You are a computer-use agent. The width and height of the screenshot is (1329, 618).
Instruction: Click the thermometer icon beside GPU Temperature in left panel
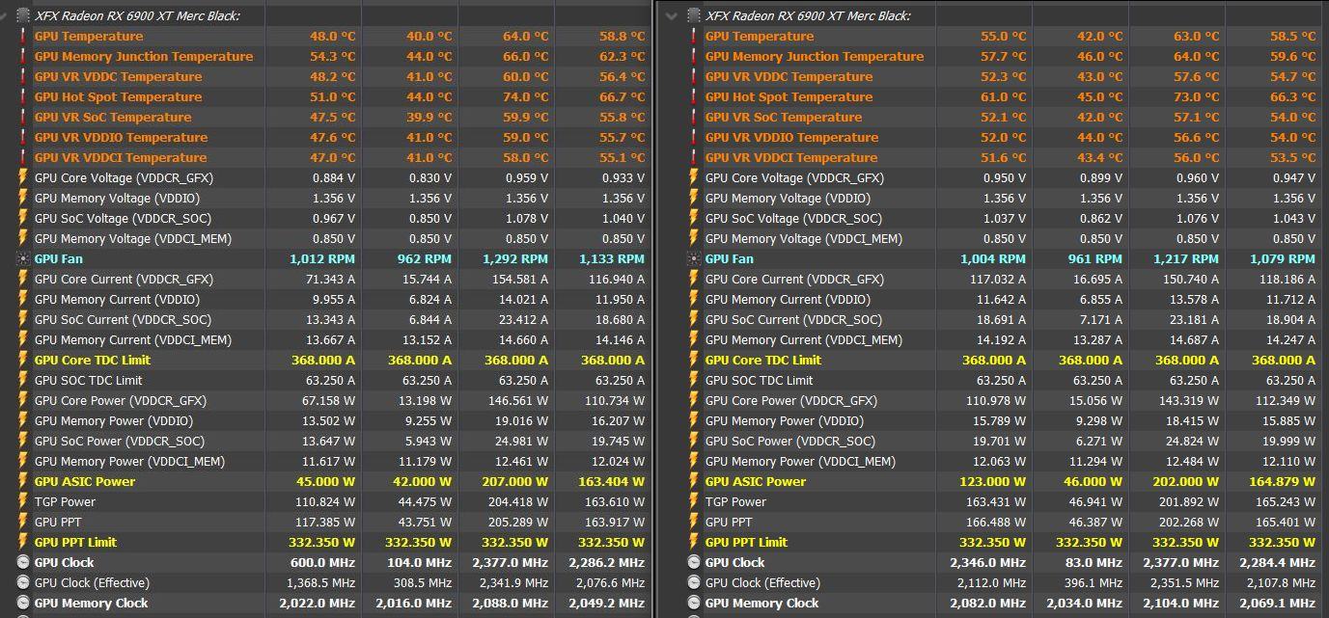(x=22, y=36)
